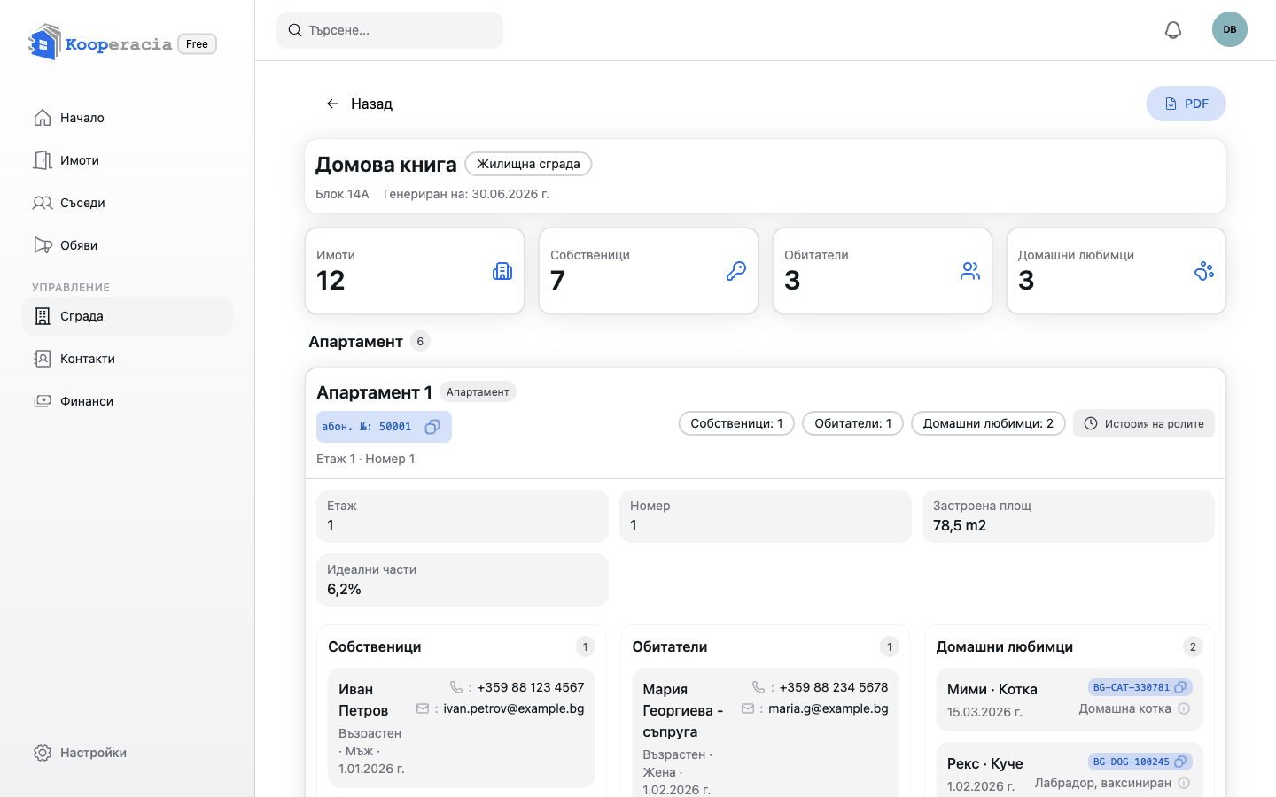The height and width of the screenshot is (797, 1276).
Task: Export the house book as PDF
Action: (1186, 104)
